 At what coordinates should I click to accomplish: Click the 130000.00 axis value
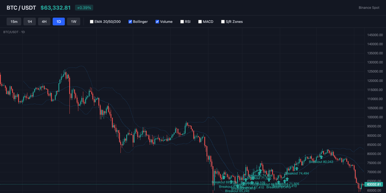[375, 62]
